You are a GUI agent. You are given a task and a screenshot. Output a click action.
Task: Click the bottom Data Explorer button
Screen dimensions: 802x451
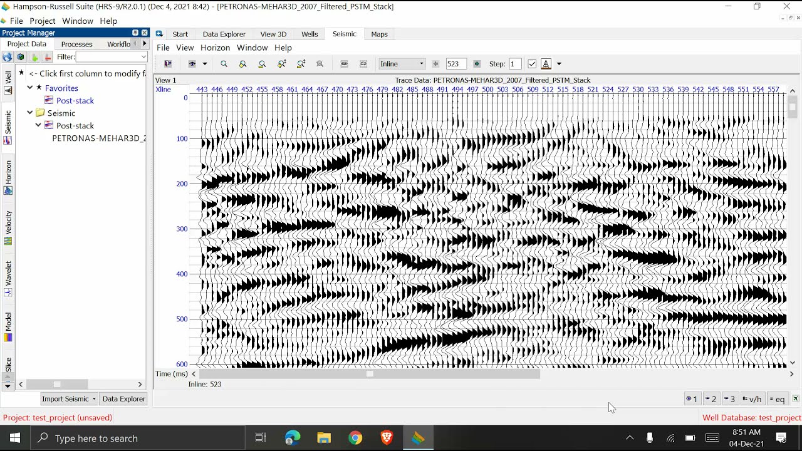point(123,399)
